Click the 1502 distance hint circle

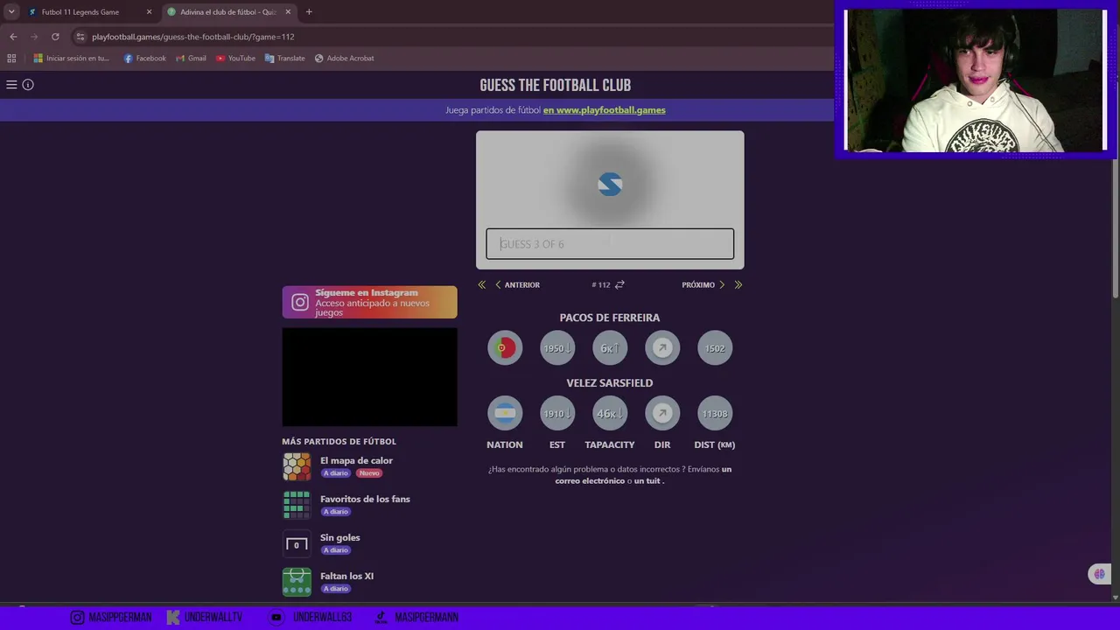tap(715, 348)
